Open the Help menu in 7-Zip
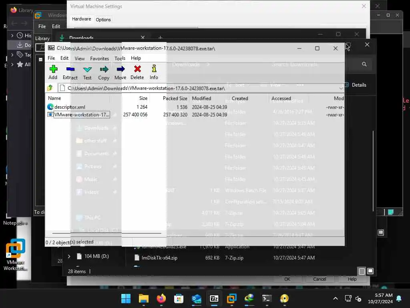 136,58
